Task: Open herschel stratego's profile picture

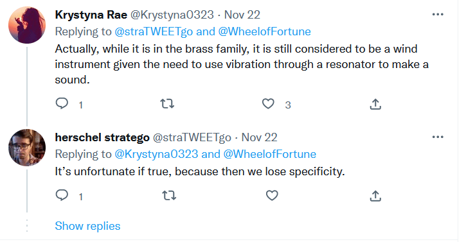Action: pos(27,148)
